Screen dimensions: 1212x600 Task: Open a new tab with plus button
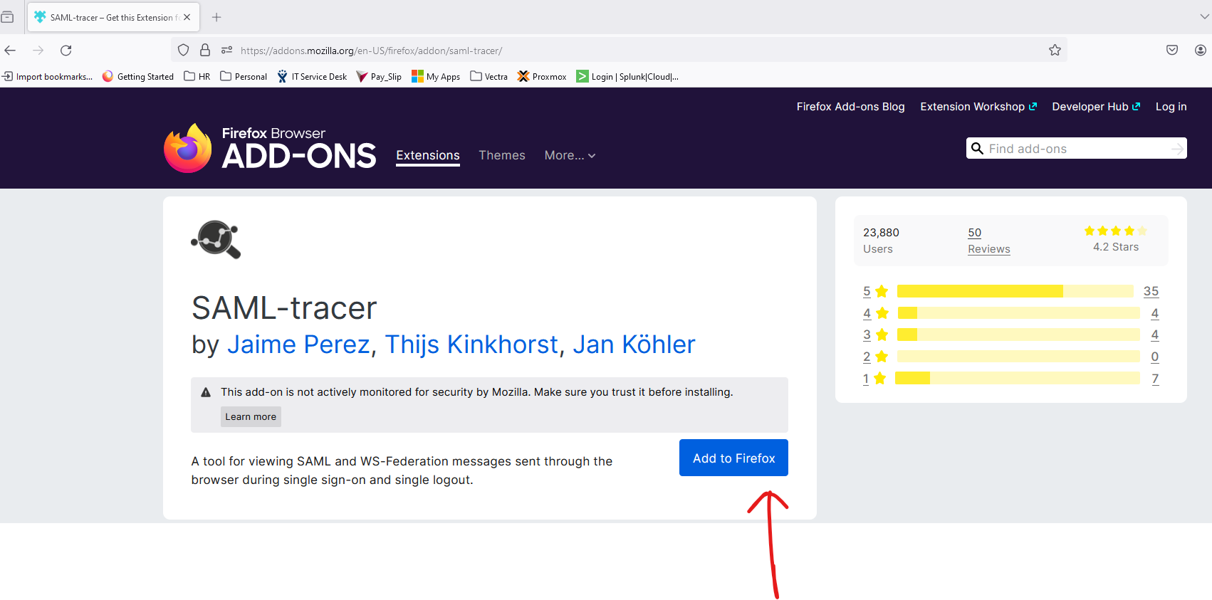(x=216, y=17)
